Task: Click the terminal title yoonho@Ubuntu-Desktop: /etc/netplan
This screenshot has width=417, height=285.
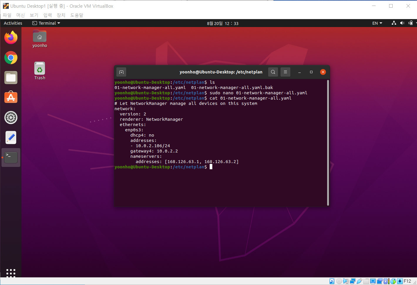Action: click(221, 72)
